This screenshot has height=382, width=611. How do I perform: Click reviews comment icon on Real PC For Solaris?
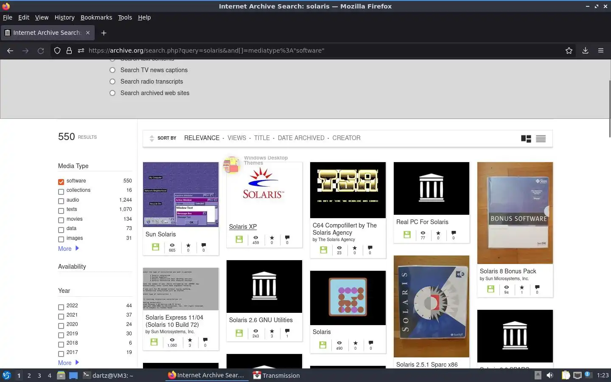click(454, 233)
